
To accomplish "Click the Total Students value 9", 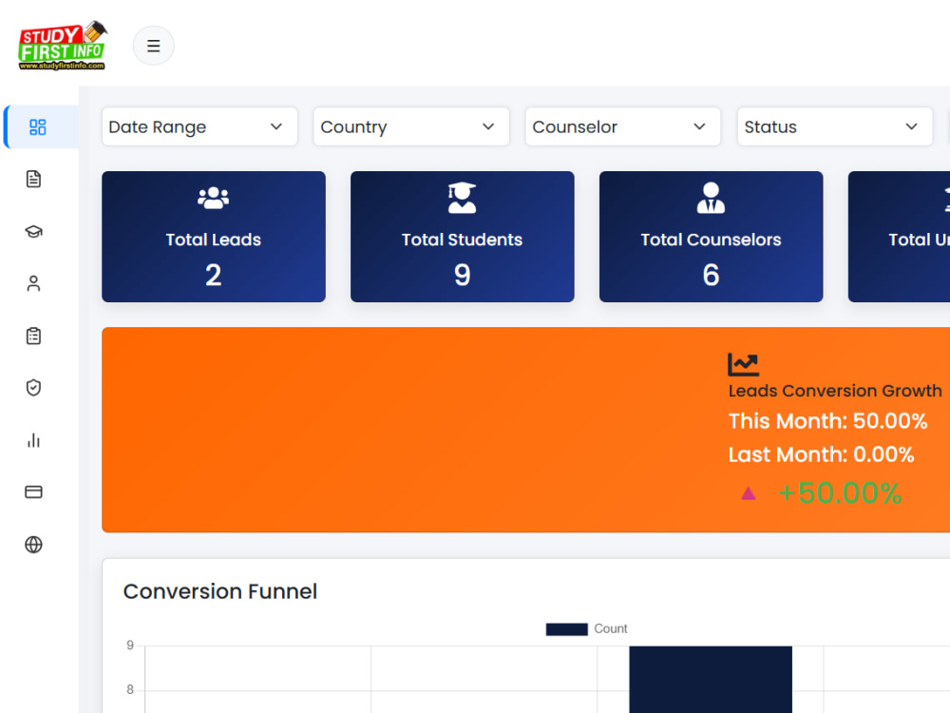I will (463, 276).
